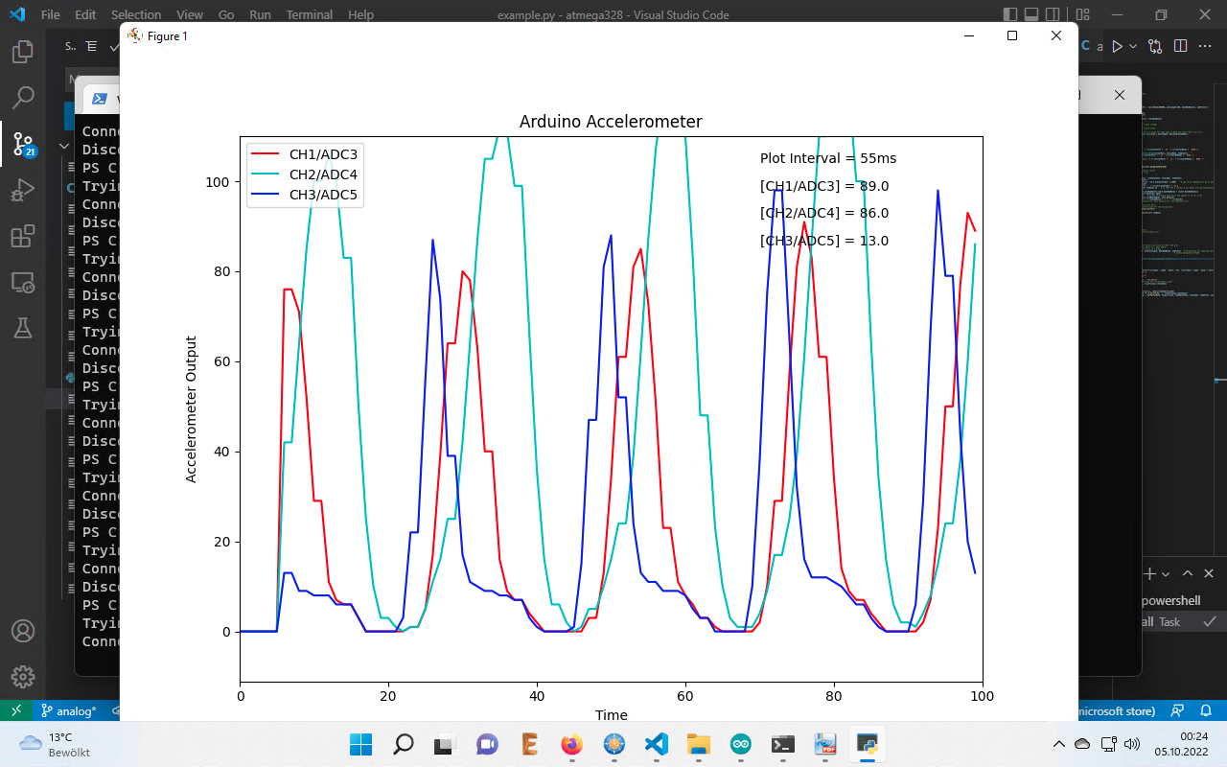Click the Plot Interval = 55ms text
This screenshot has height=767, width=1227.
click(x=828, y=158)
